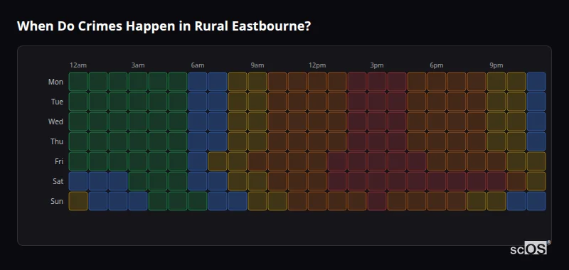Select the Friday 5pm red cell
This screenshot has height=270, width=569.
point(417,161)
